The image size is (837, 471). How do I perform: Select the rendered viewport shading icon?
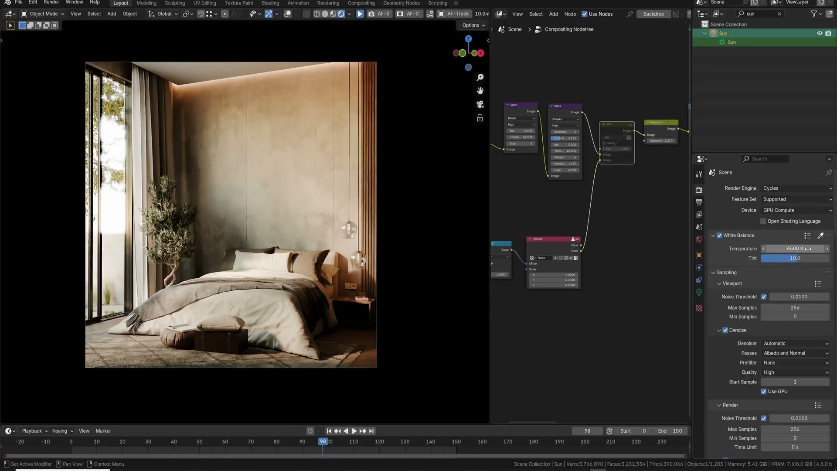point(341,14)
